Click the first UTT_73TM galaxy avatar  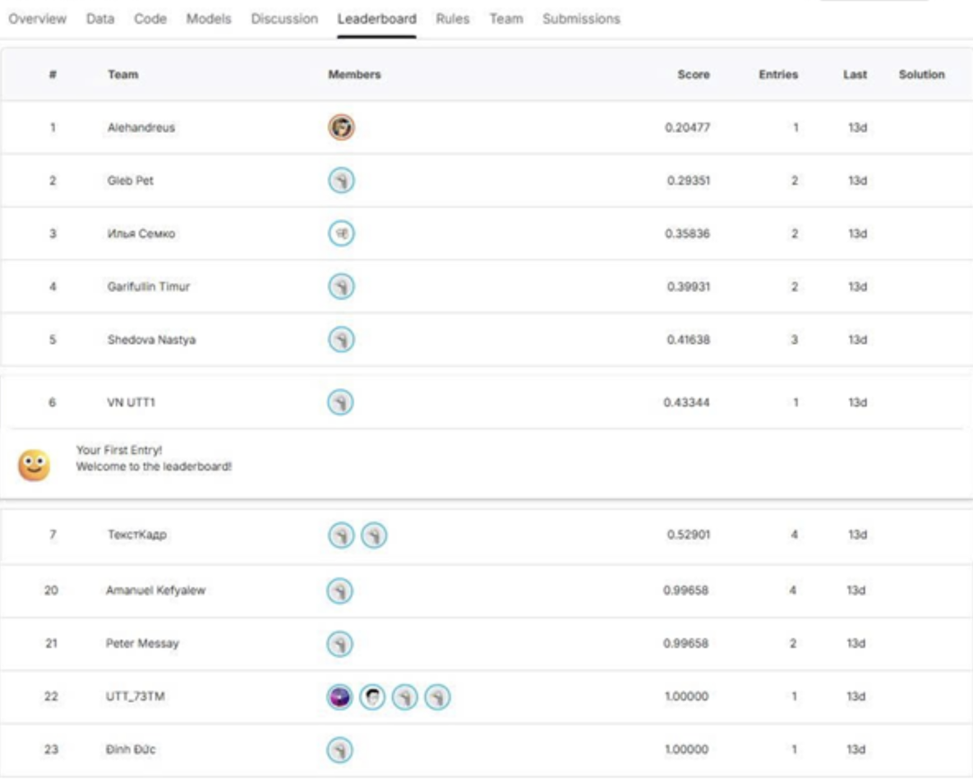click(341, 697)
